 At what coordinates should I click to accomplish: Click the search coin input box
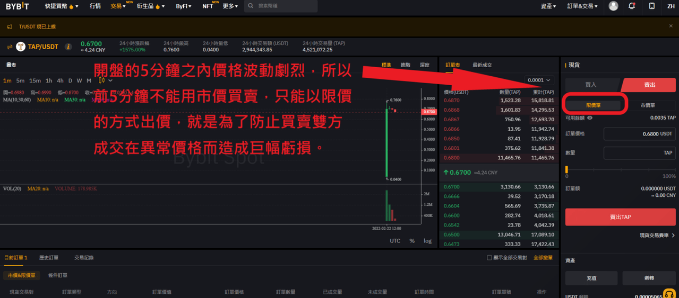(281, 6)
